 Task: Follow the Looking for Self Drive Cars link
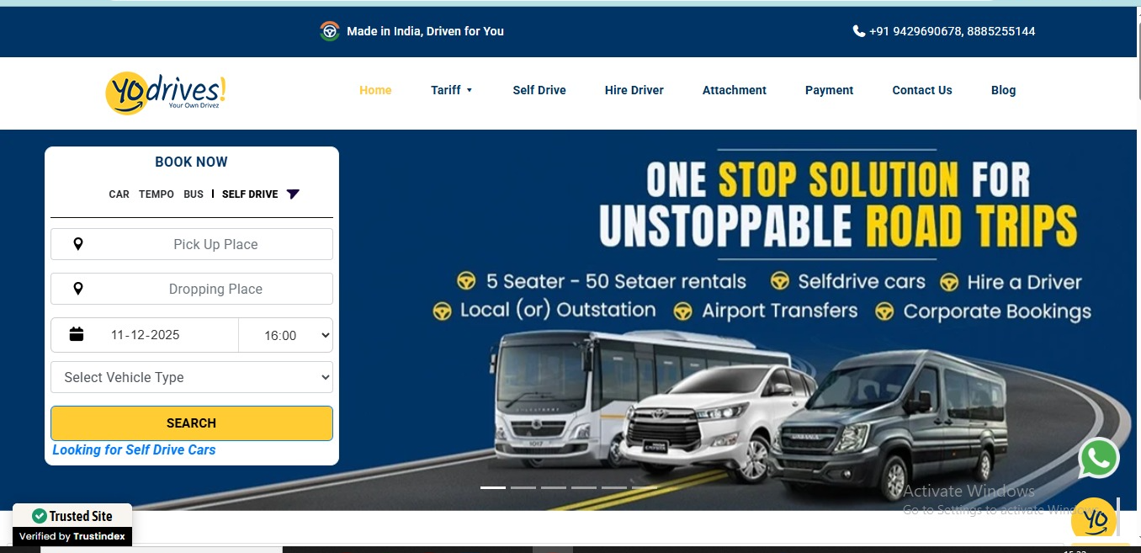click(134, 450)
